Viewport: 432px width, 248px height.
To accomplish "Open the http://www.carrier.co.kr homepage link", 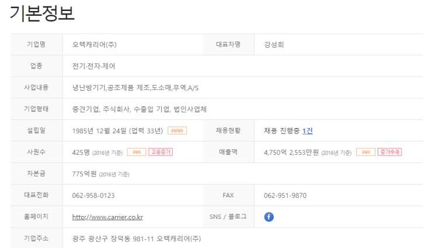I will pos(107,217).
